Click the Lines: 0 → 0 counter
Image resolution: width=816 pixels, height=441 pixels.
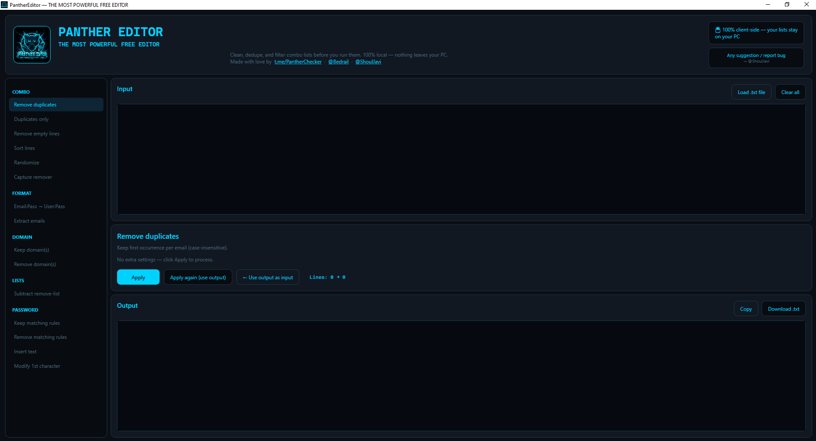tap(327, 277)
